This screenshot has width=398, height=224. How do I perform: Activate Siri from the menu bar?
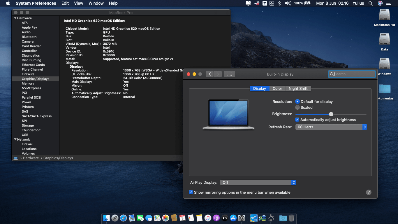[x=380, y=3]
